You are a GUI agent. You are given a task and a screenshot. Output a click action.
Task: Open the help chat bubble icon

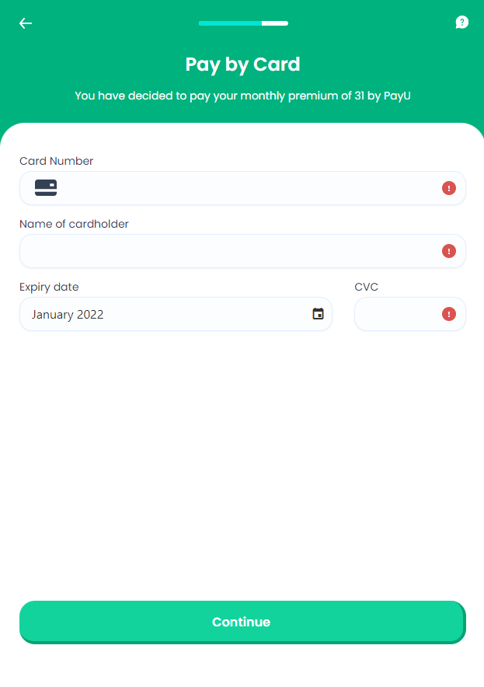click(x=461, y=23)
